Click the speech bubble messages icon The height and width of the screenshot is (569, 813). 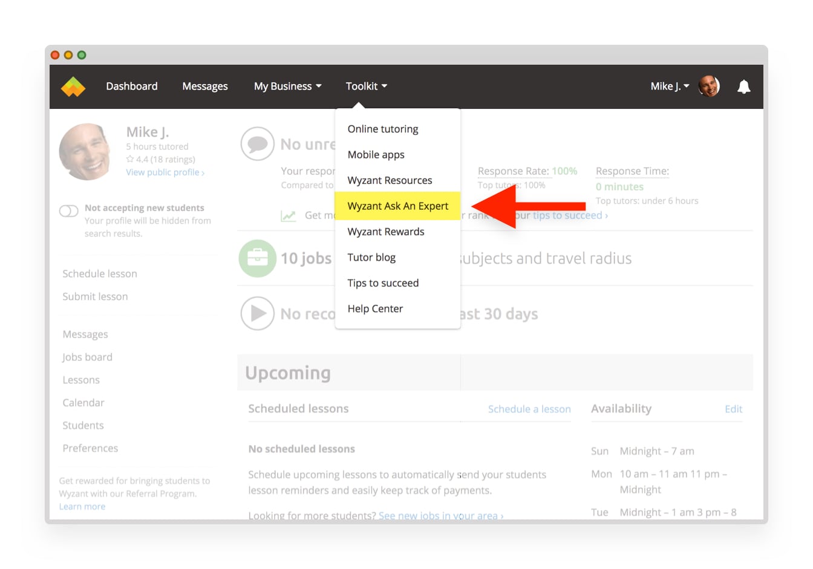pyautogui.click(x=257, y=144)
